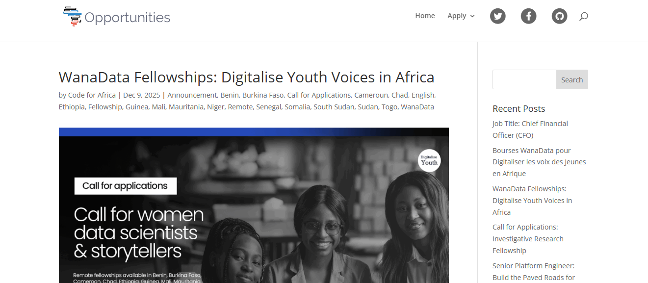648x283 pixels.
Task: Click the Opportunities site logo
Action: [x=116, y=16]
